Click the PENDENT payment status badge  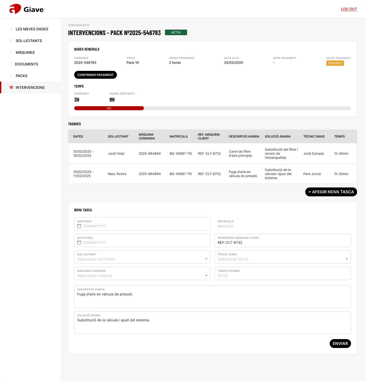(x=335, y=63)
